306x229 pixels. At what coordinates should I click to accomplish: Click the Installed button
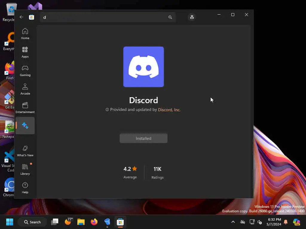tap(143, 138)
